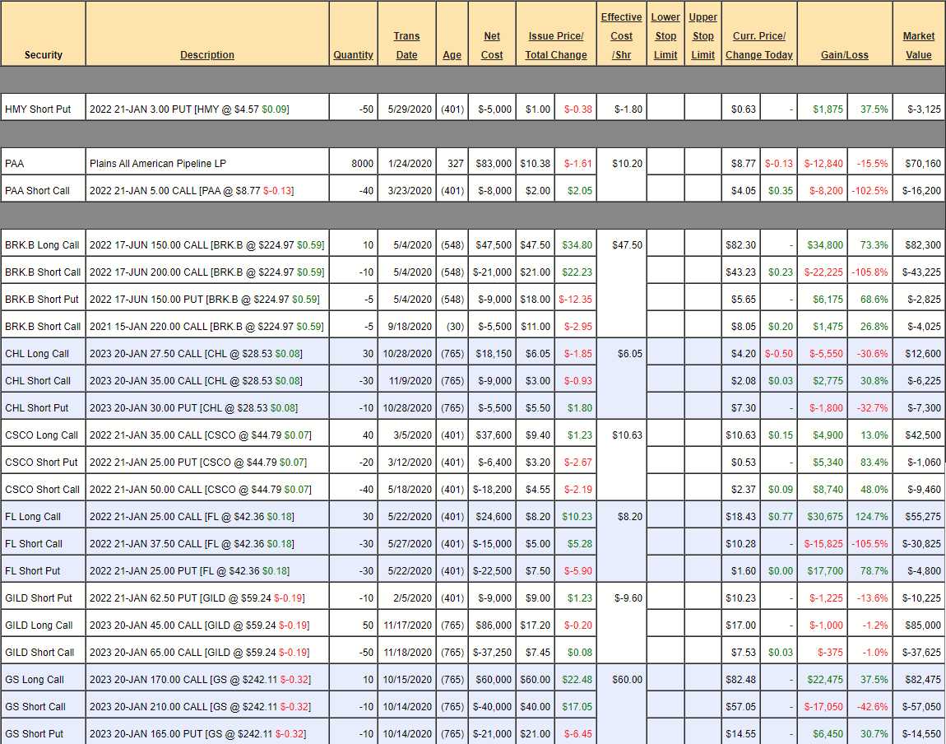This screenshot has width=946, height=744.
Task: Select the FL Short Call security cell
Action: pos(34,544)
